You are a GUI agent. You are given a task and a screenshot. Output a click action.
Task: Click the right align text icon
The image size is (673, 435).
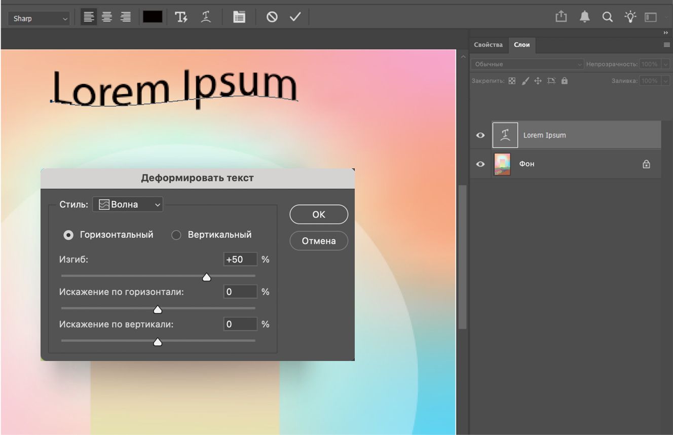click(x=125, y=17)
